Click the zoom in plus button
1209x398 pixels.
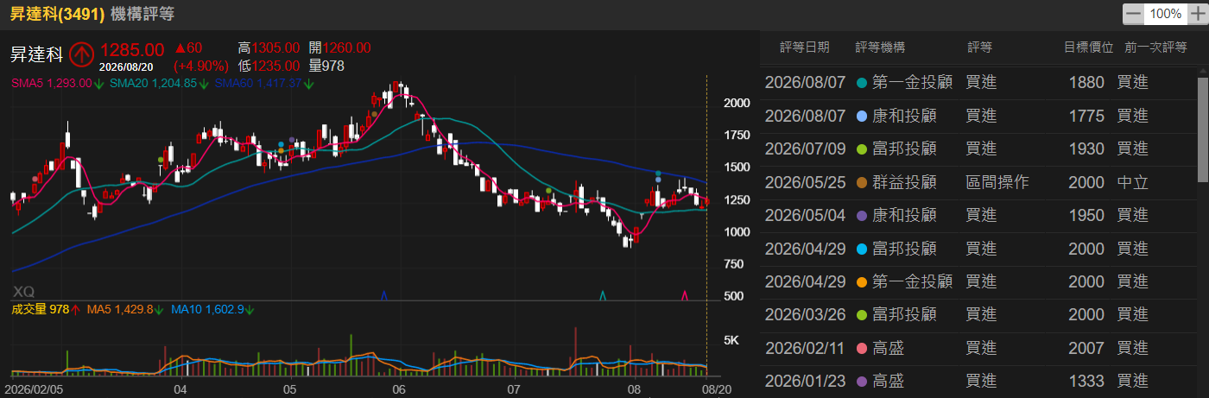(1196, 14)
